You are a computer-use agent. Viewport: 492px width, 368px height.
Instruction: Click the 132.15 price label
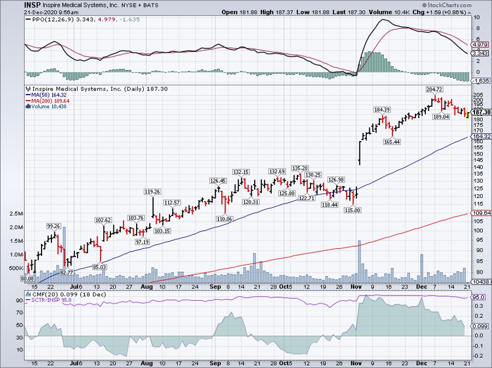pyautogui.click(x=241, y=172)
